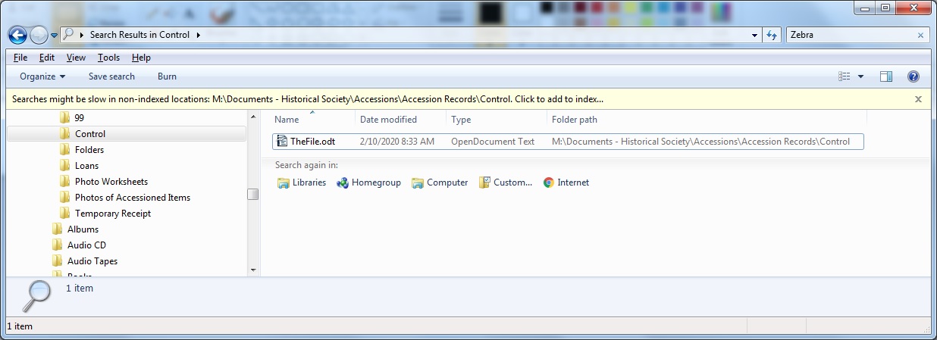Toggle the preview pane icon

[x=885, y=76]
